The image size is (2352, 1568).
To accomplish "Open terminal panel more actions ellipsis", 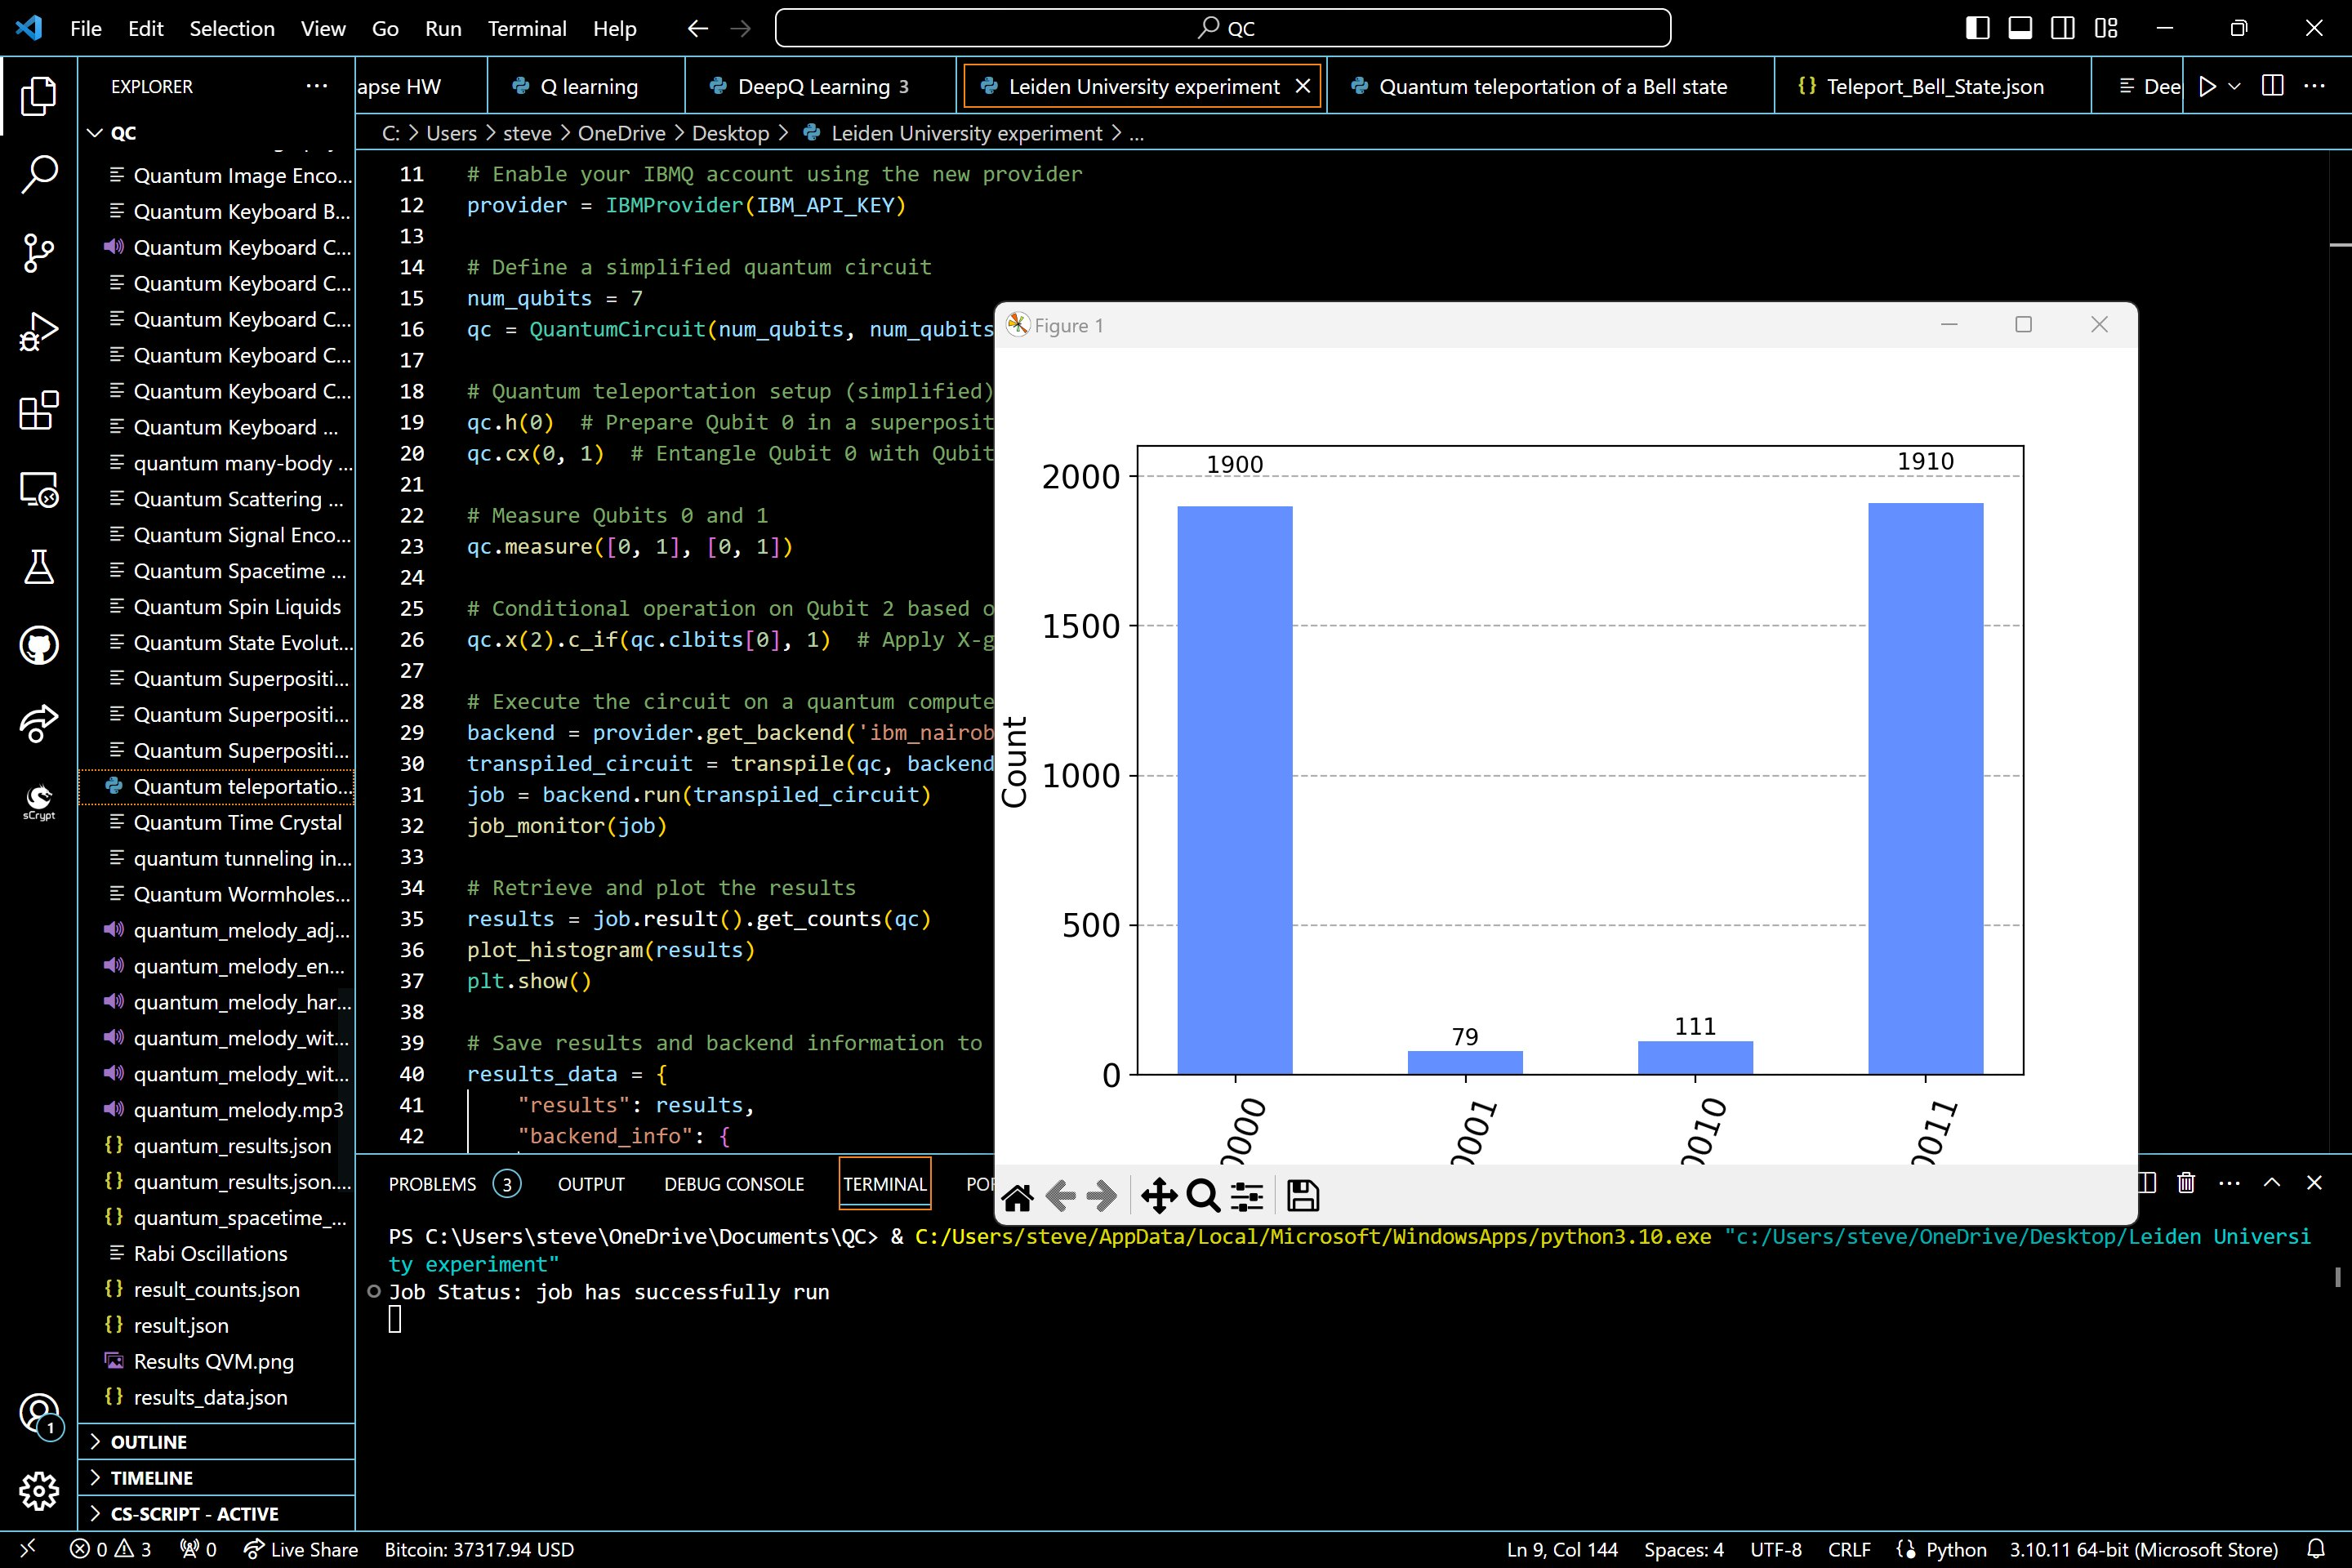I will [2229, 1183].
